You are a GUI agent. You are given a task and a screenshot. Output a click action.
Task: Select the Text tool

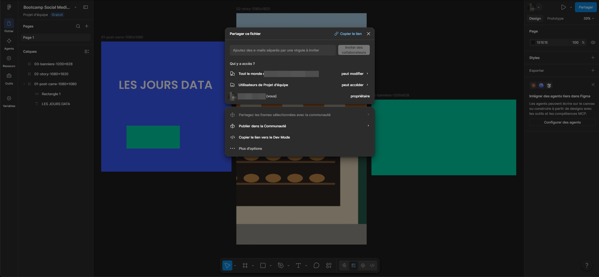(298, 265)
